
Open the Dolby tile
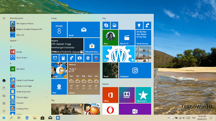pos(127,95)
